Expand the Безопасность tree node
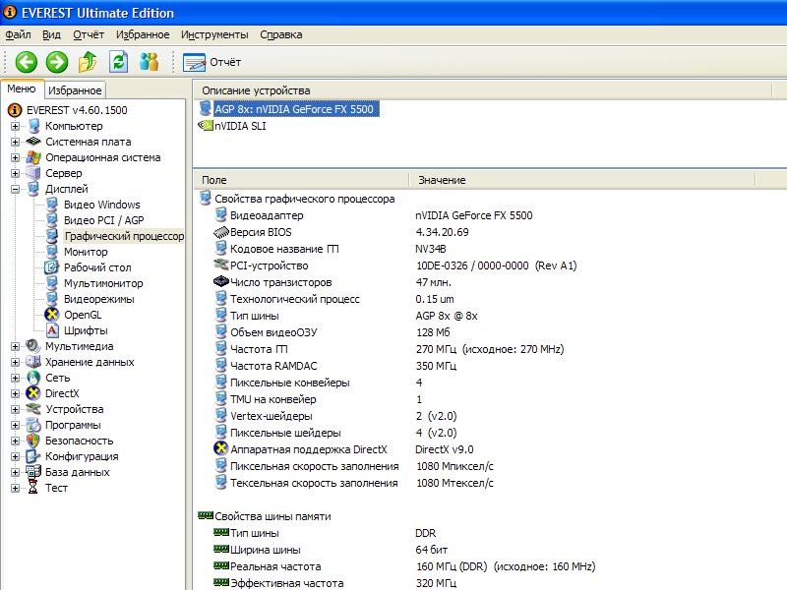The width and height of the screenshot is (787, 590). coord(15,441)
